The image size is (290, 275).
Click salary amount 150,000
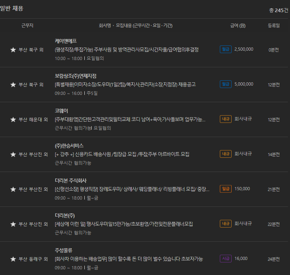(x=242, y=189)
